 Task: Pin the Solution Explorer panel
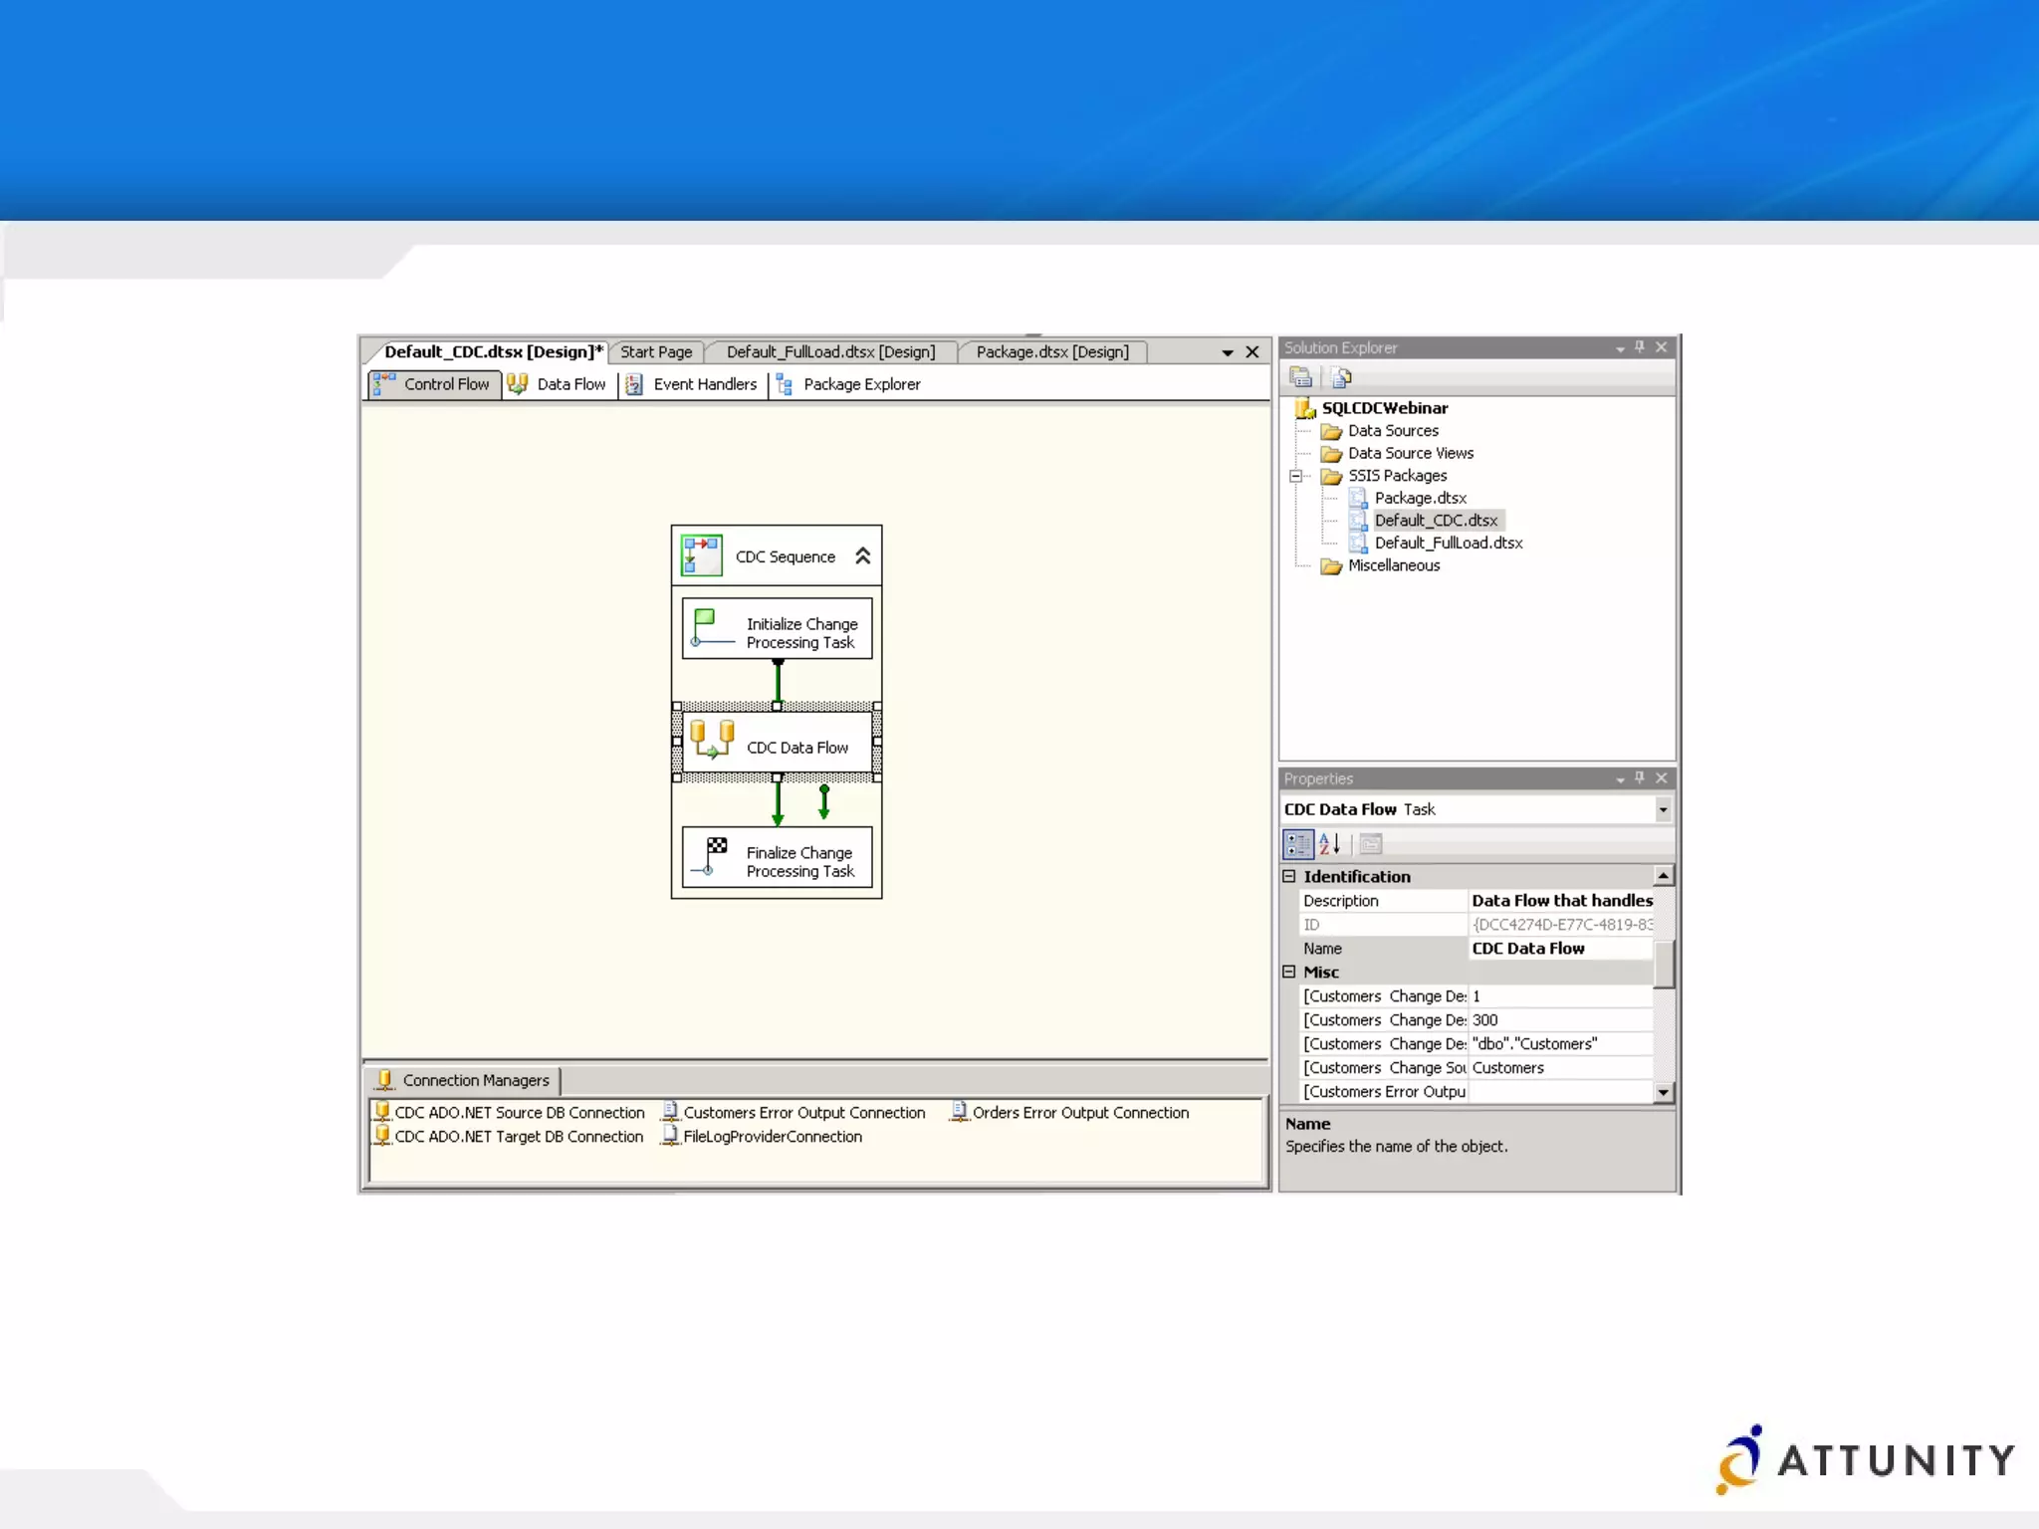coord(1640,347)
